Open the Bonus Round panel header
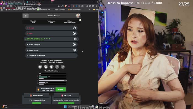This screenshot has width=193, height=109. coord(37,95)
